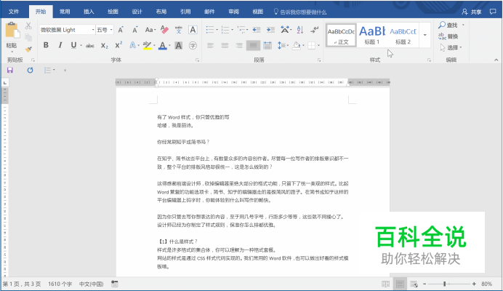Click the comments icon
The width and height of the screenshot is (503, 291).
[x=493, y=12]
